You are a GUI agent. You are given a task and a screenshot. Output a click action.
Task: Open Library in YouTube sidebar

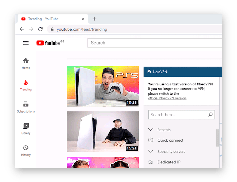pos(26,129)
